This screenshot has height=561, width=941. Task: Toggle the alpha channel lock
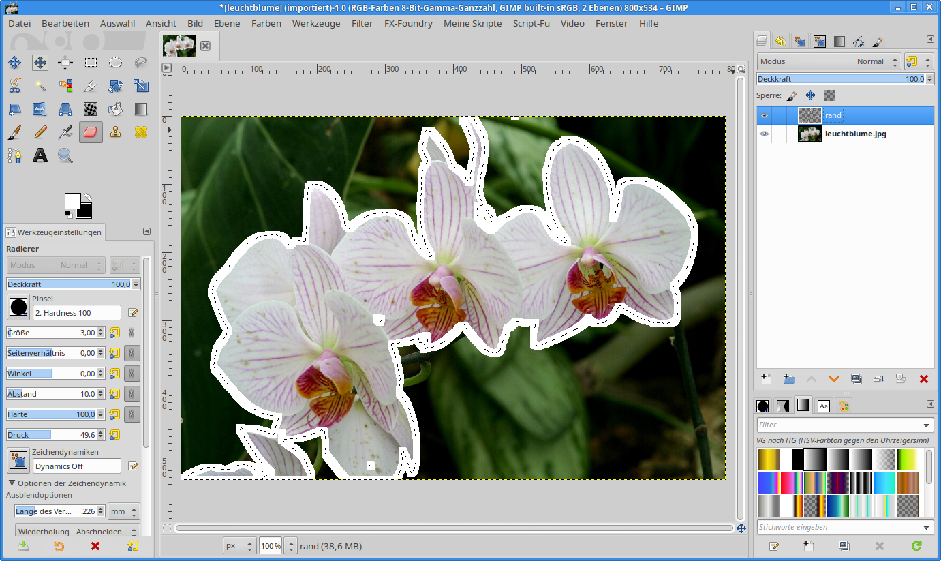829,96
